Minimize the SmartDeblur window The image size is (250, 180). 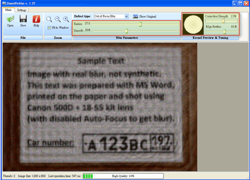[x=235, y=3]
